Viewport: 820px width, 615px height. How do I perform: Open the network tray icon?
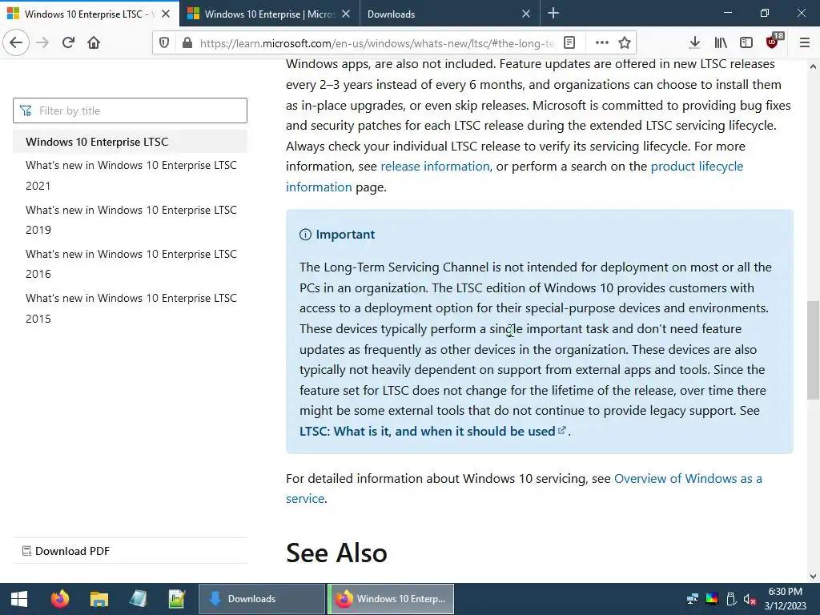[x=693, y=599]
